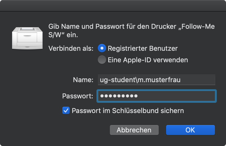Cancel the dialog via Abbrechen
Screen dimensions: 226x146
pyautogui.click(x=134, y=130)
